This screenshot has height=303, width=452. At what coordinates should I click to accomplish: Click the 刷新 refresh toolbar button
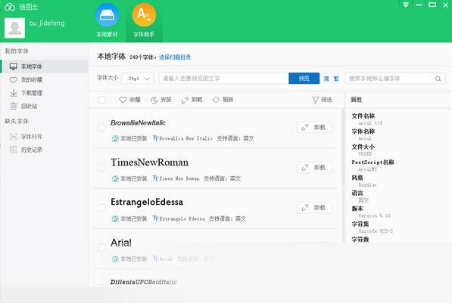223,100
